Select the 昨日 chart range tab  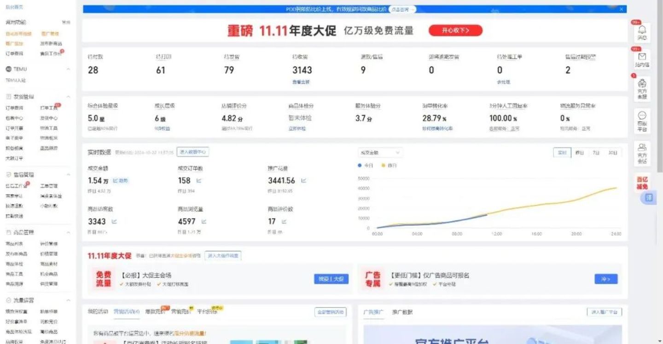(x=579, y=153)
